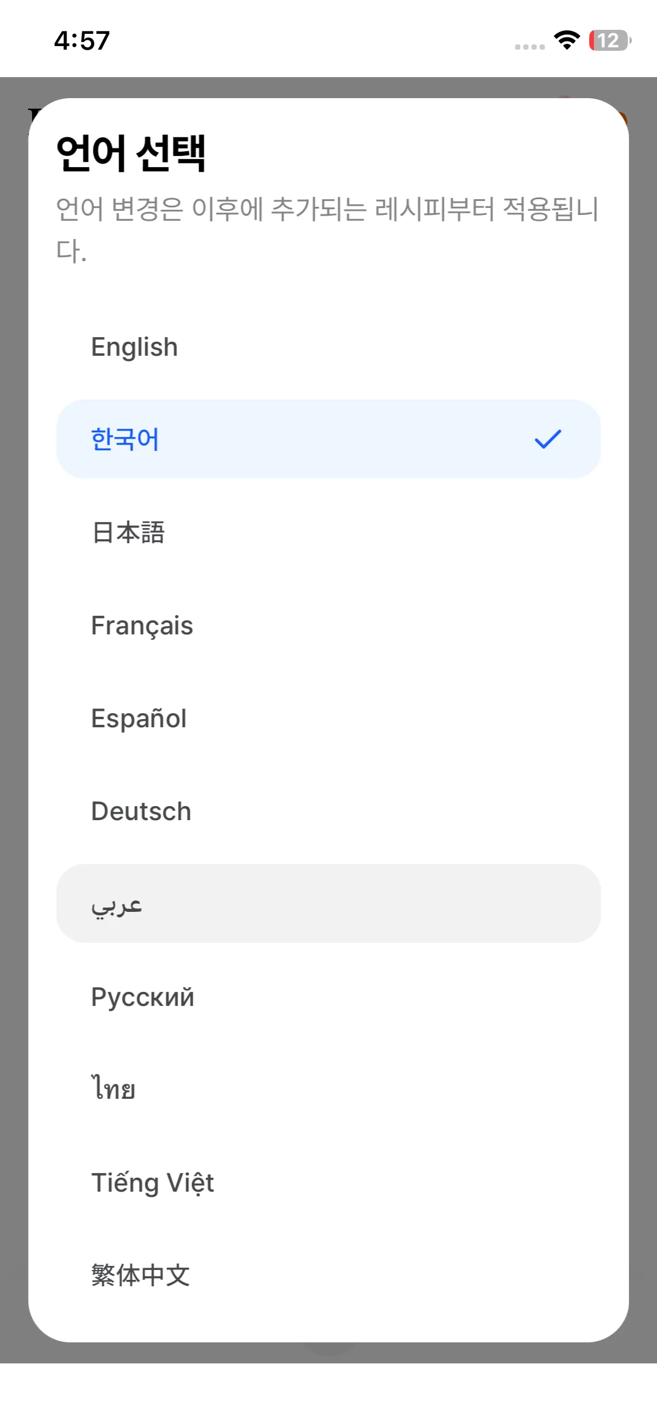Choose Русский as the recipe language

142,997
